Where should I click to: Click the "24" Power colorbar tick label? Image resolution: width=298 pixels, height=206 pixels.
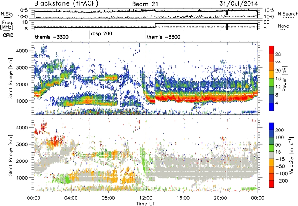(x=278, y=62)
